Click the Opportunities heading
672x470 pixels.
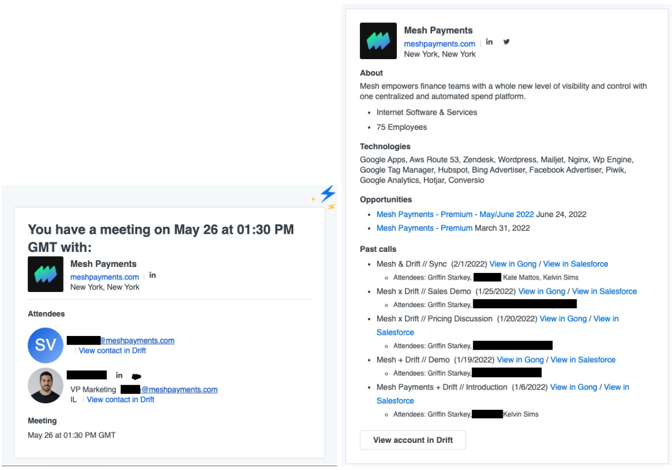[x=386, y=200]
